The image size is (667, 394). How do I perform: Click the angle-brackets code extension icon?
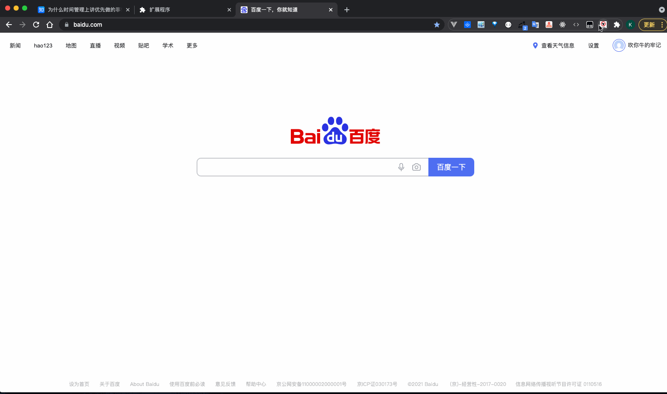click(x=576, y=25)
